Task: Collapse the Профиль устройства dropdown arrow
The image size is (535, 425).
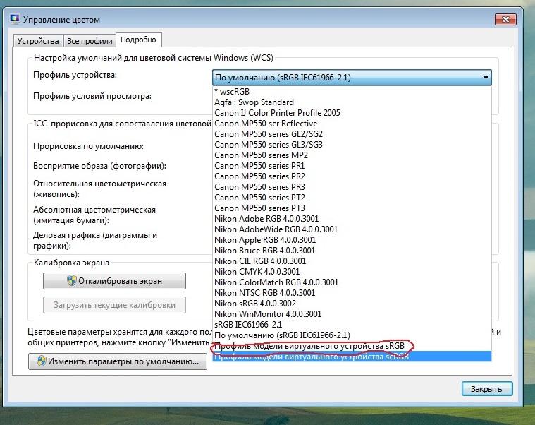Action: (x=486, y=78)
